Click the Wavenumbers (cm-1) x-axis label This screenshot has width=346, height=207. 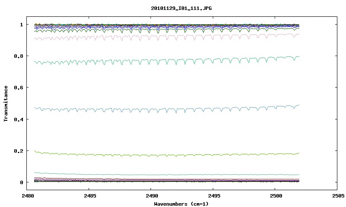coord(181,204)
